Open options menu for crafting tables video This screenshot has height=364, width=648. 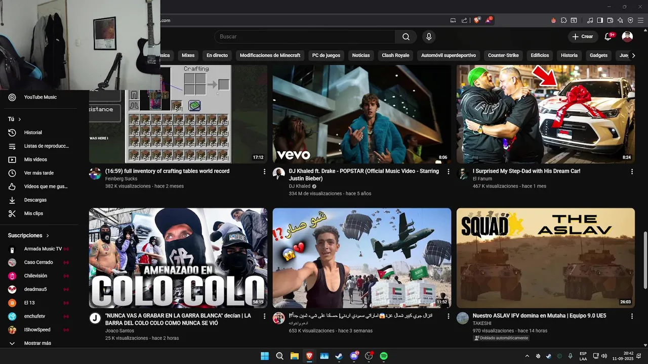pos(264,171)
